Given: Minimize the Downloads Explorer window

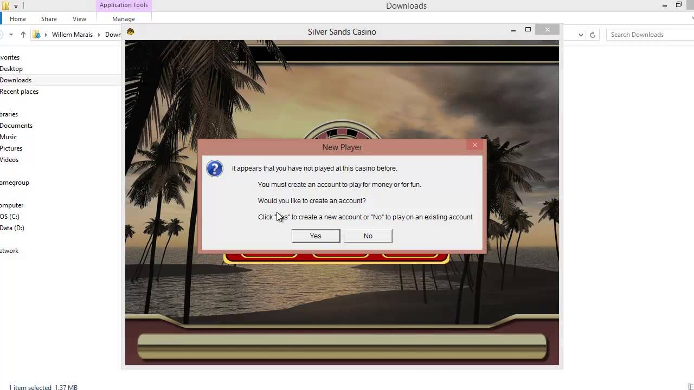Looking at the screenshot, I should pos(665,5).
